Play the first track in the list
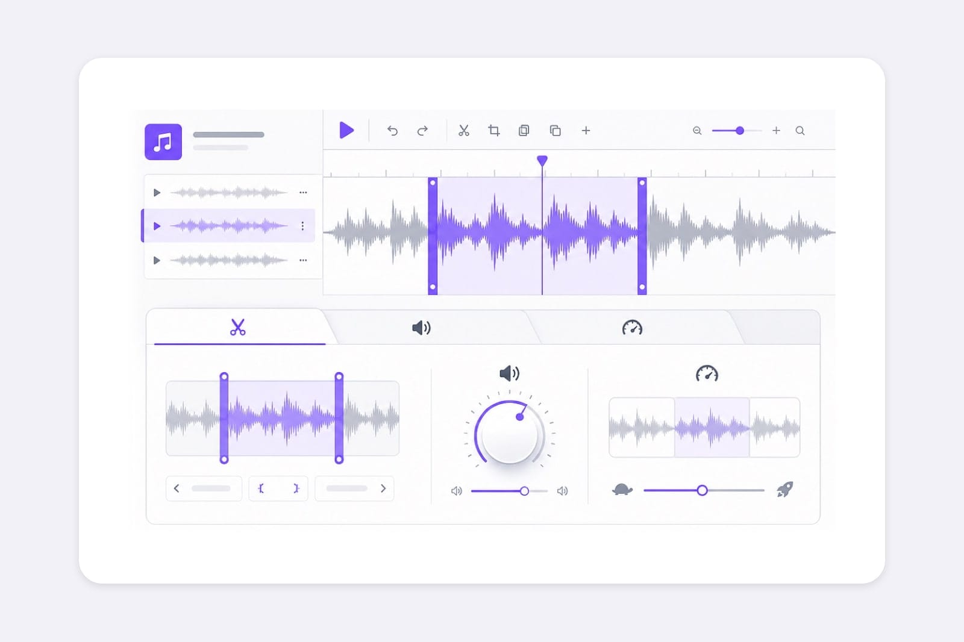 tap(157, 193)
